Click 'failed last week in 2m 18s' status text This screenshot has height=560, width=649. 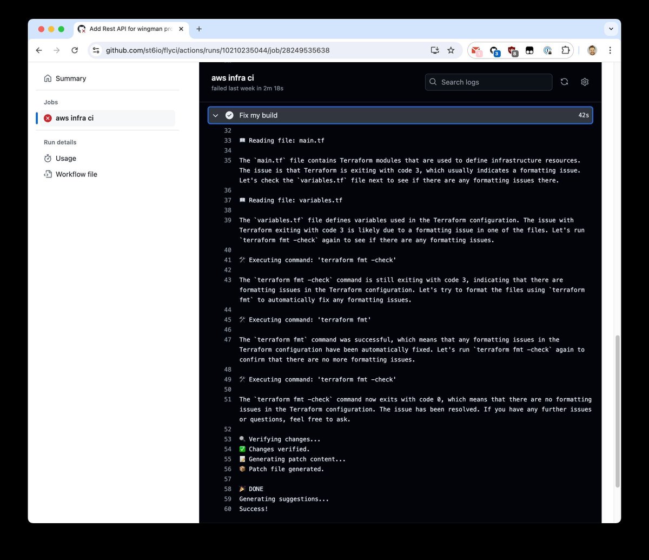[x=247, y=88]
